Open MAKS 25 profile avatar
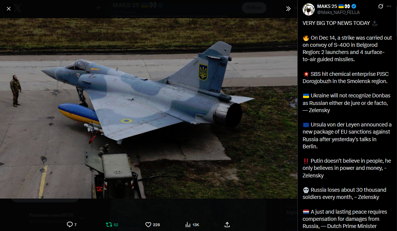Image resolution: width=397 pixels, height=231 pixels. [308, 9]
